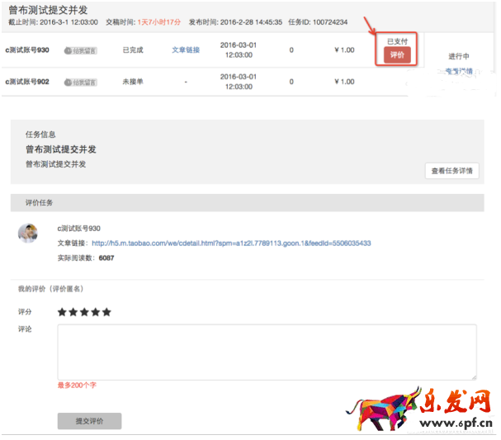
Task: Select the fifth rating star
Action: [x=106, y=312]
